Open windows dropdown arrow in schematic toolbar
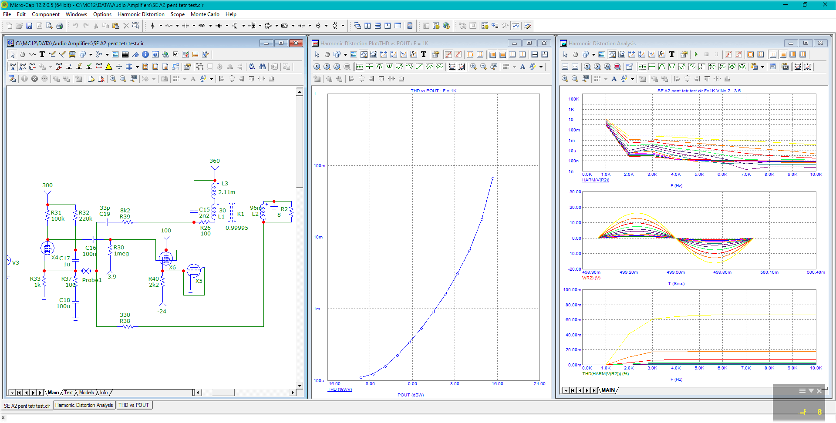This screenshot has width=836, height=423. click(91, 54)
